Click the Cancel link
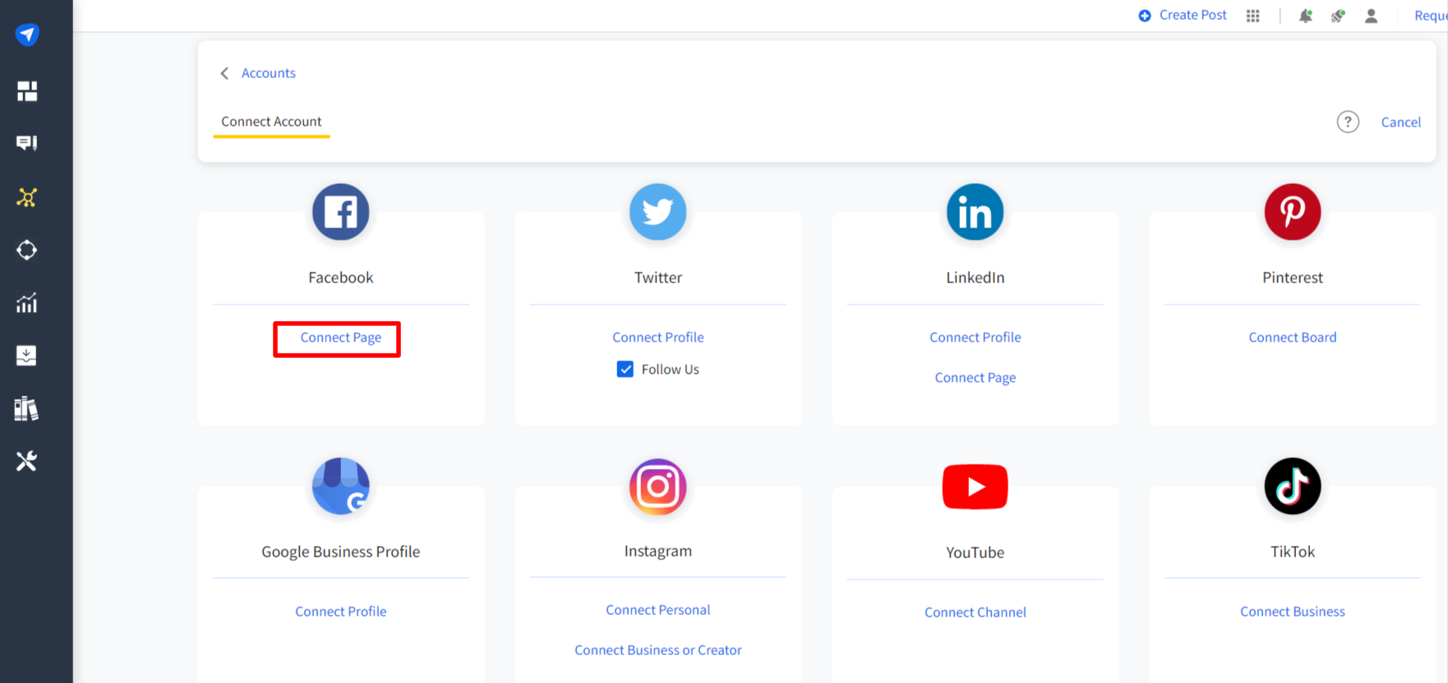This screenshot has width=1448, height=683. point(1400,122)
